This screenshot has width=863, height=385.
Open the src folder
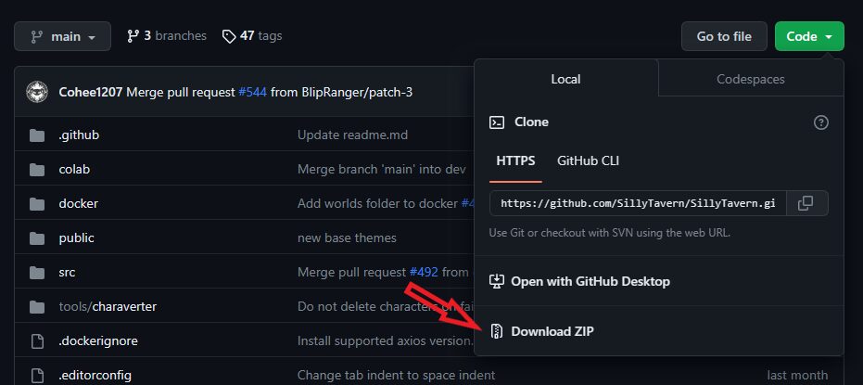[67, 272]
